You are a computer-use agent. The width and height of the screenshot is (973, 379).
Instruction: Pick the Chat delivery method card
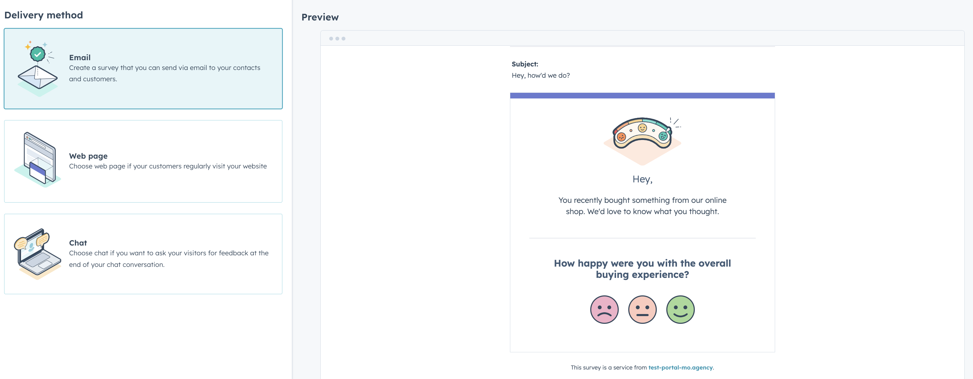(143, 254)
